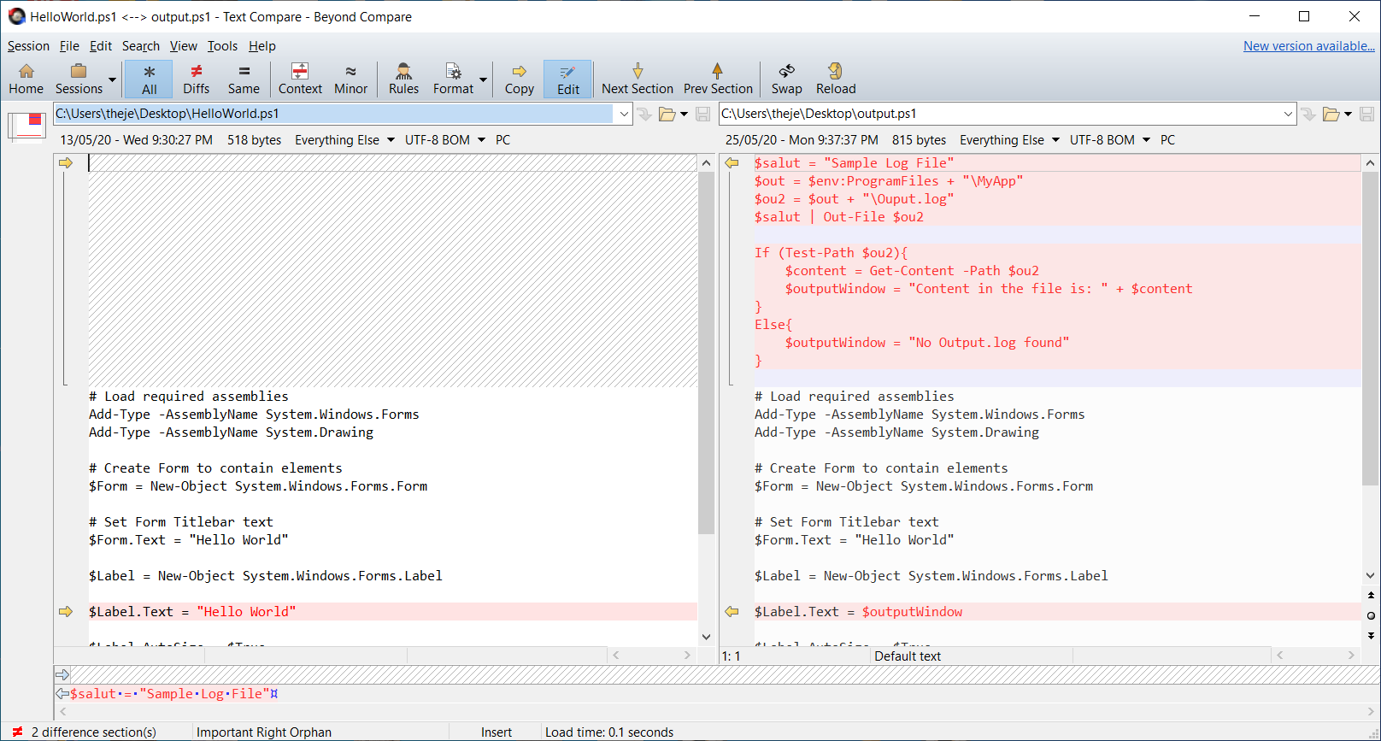Viewport: 1381px width, 741px height.
Task: Click the previous difference arrow near right scrollbar
Action: [1371, 596]
